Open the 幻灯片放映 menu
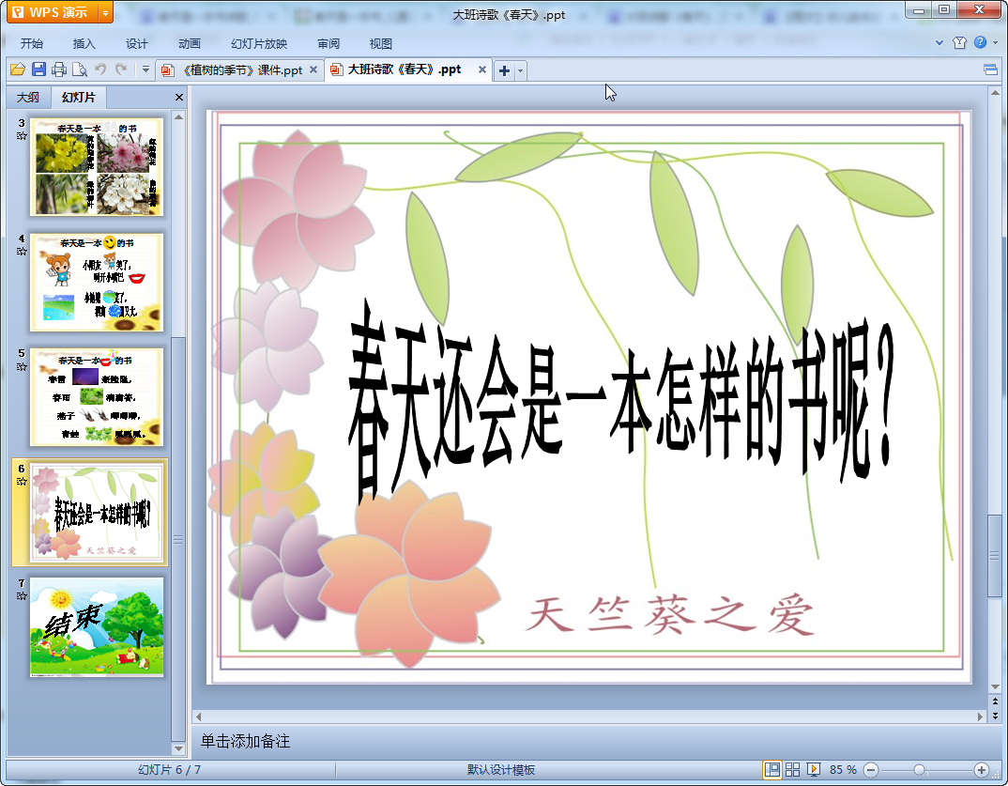1008x786 pixels. click(x=259, y=43)
